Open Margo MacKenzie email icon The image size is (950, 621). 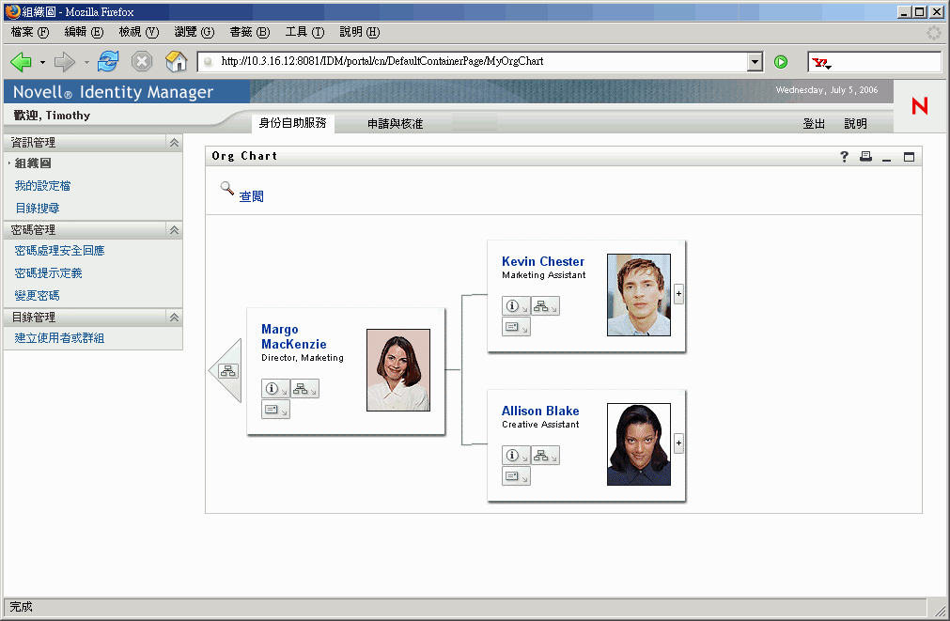(275, 410)
